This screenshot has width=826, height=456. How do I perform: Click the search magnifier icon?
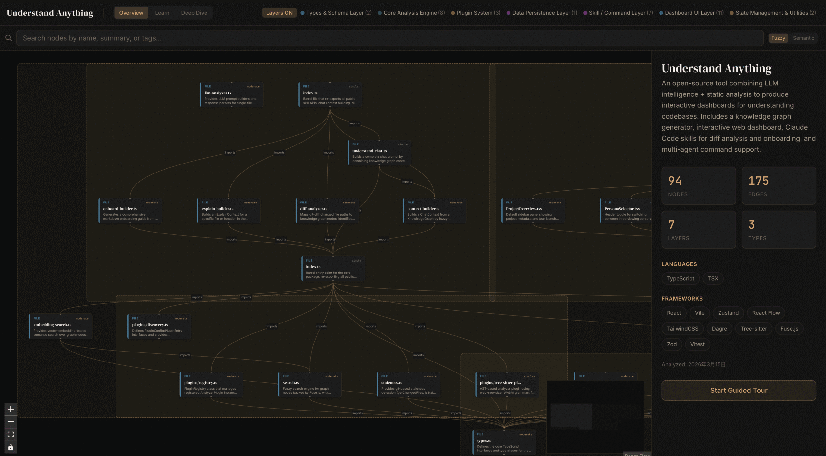pos(9,38)
